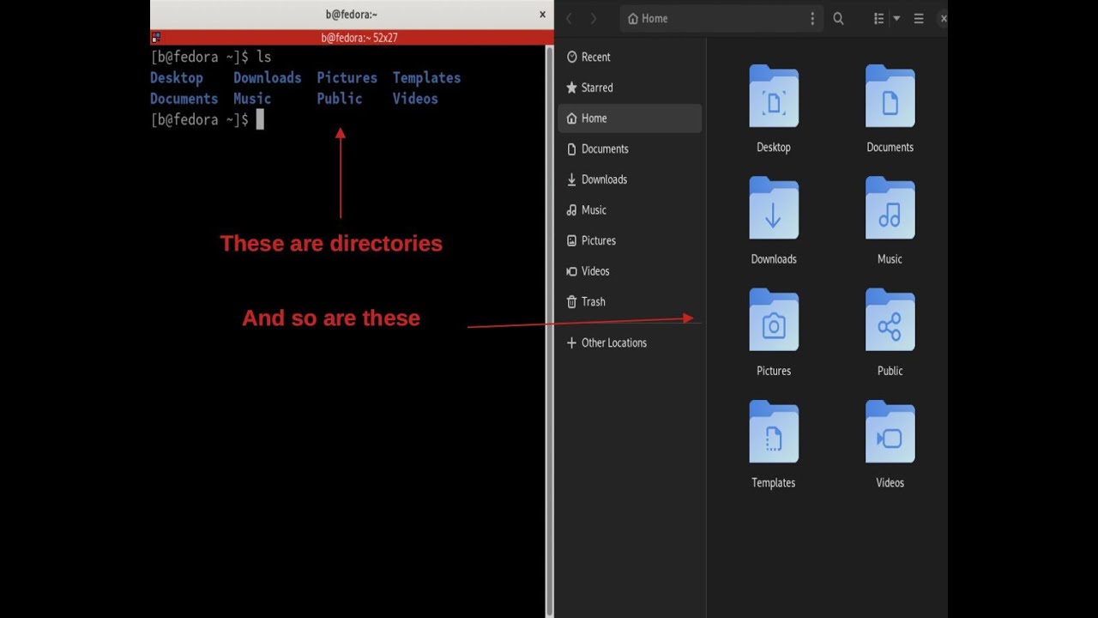Go forward with the right arrow
The image size is (1098, 618).
593,18
